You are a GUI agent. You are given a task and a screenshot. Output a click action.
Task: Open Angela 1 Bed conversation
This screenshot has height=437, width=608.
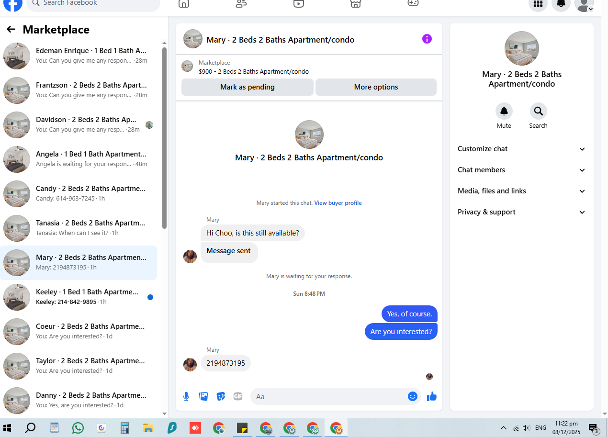(x=79, y=159)
